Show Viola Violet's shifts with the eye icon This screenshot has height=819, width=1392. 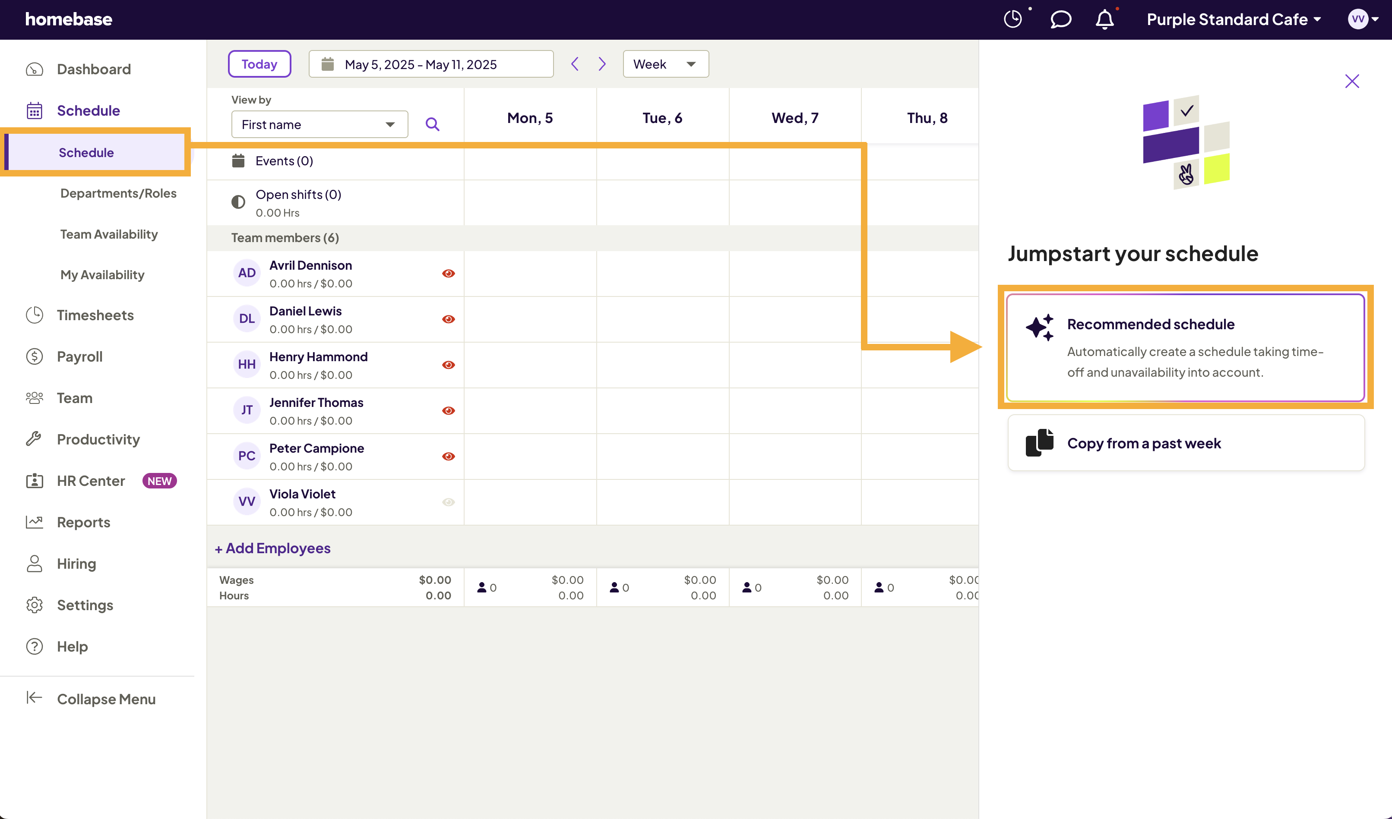pos(449,502)
